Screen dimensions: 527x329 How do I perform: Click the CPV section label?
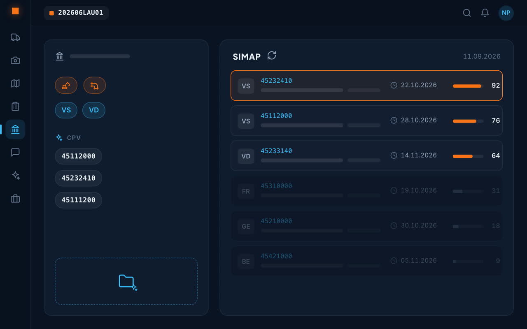tap(74, 138)
